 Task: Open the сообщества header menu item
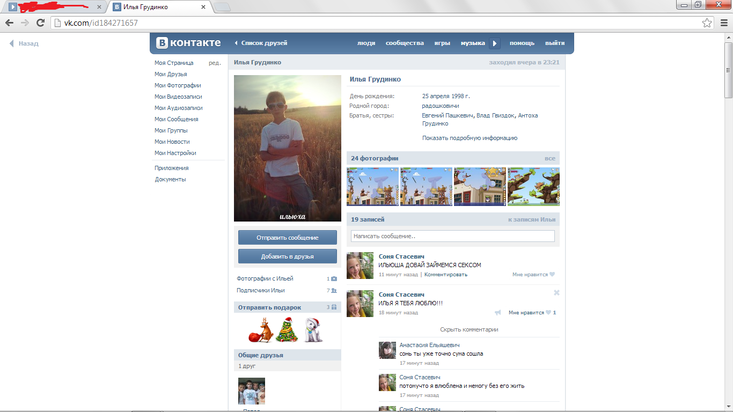click(x=405, y=43)
